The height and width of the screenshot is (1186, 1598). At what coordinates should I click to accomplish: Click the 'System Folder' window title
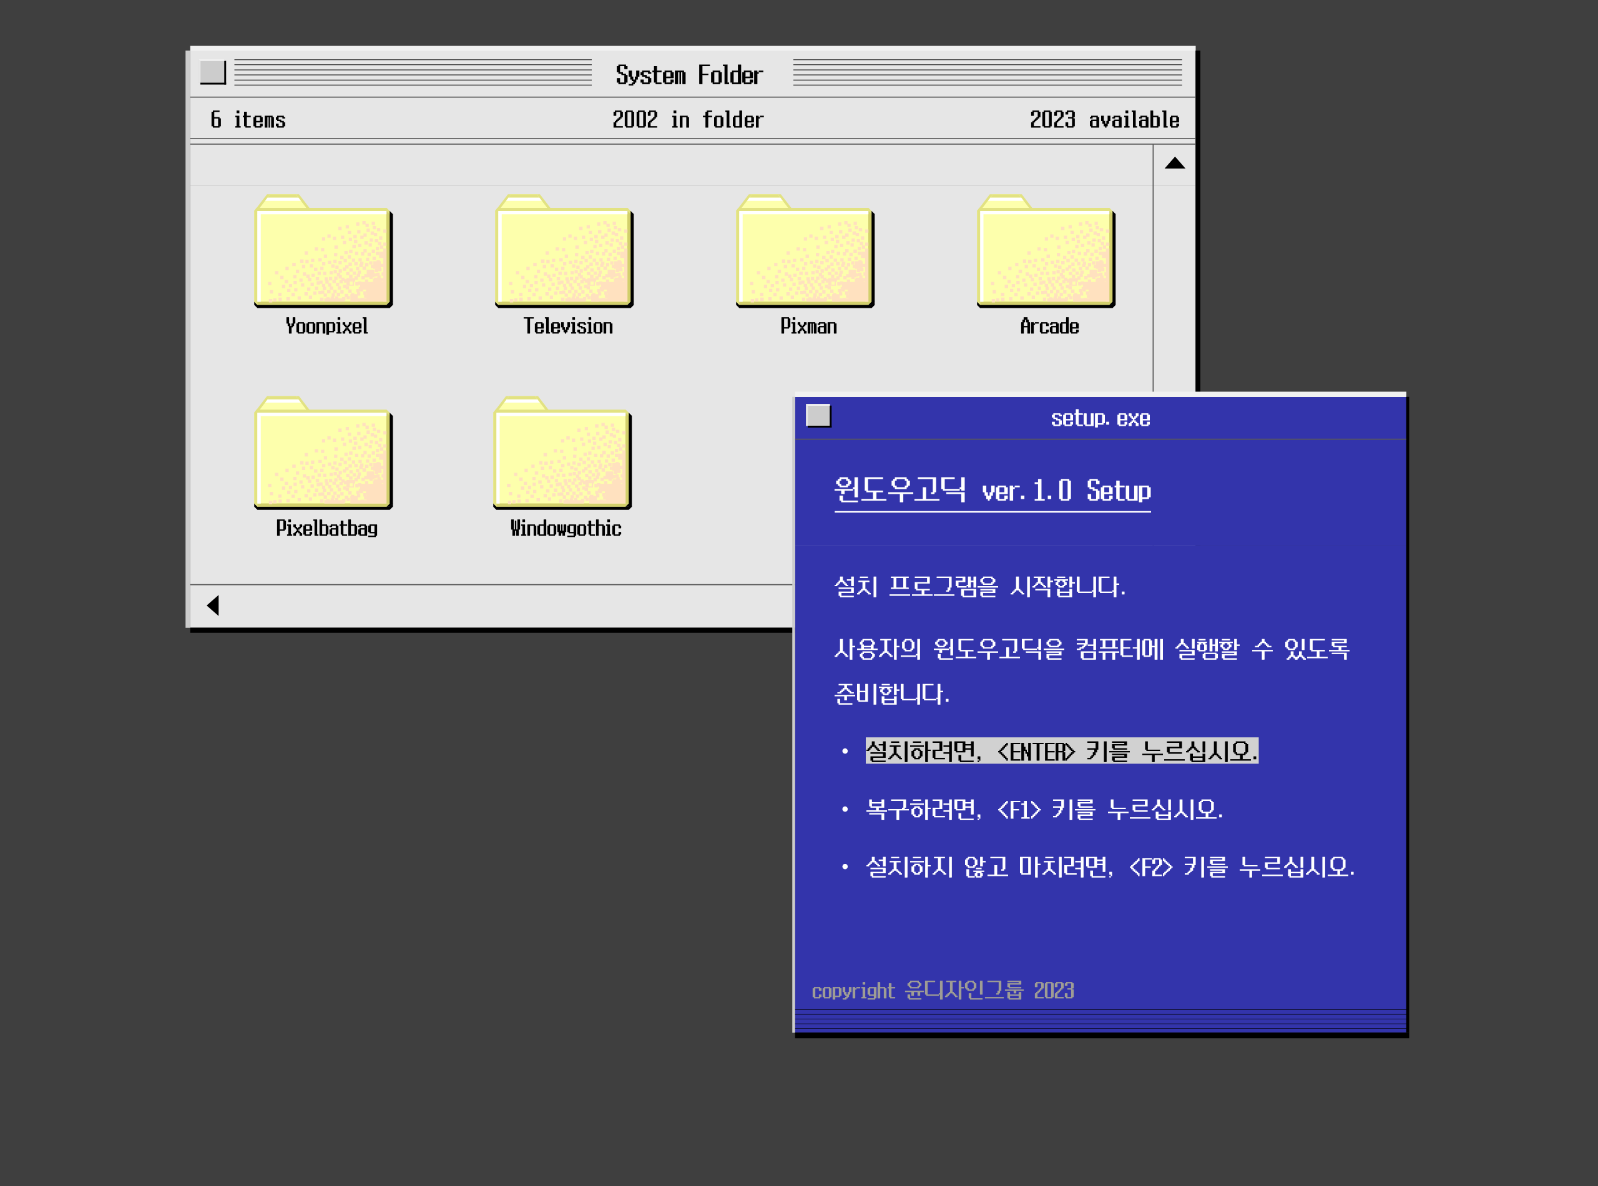pyautogui.click(x=689, y=75)
